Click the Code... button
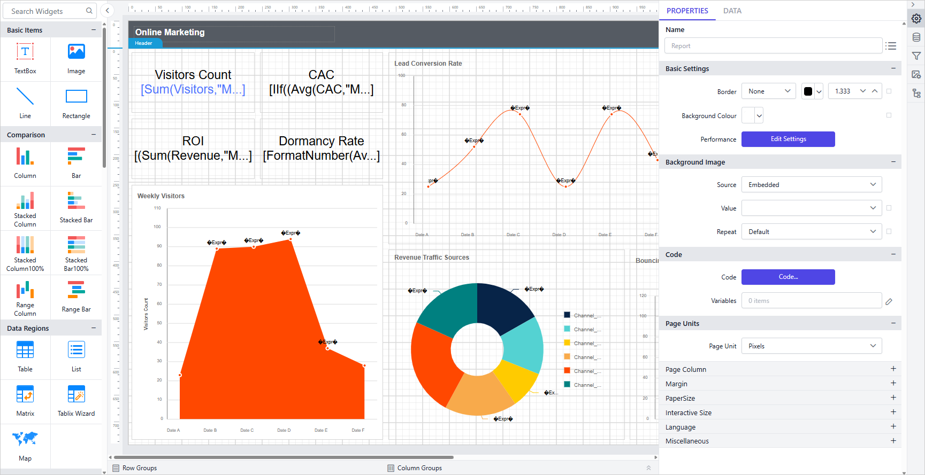Image resolution: width=925 pixels, height=475 pixels. point(788,277)
